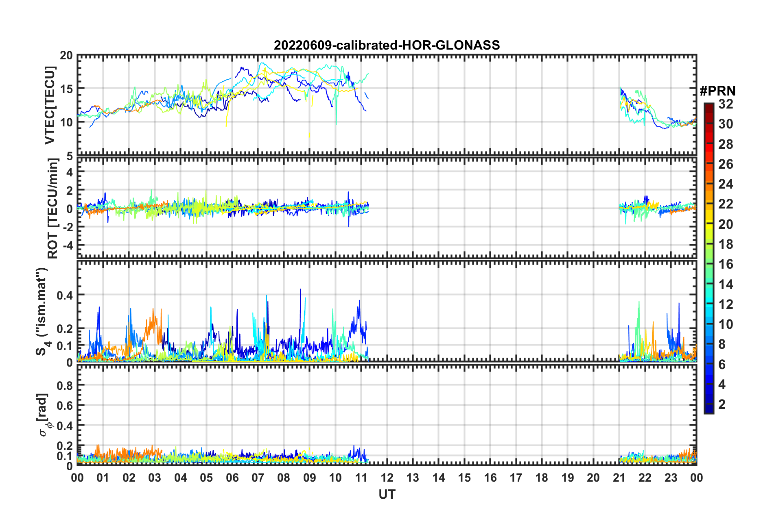774x517 pixels.
Task: Click x-axis tick label 21
Action: coord(619,478)
